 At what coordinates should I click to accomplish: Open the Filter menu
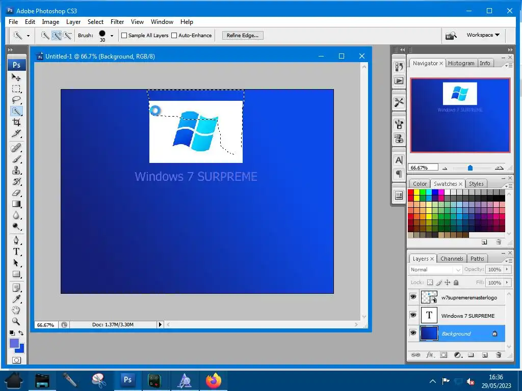pyautogui.click(x=117, y=22)
